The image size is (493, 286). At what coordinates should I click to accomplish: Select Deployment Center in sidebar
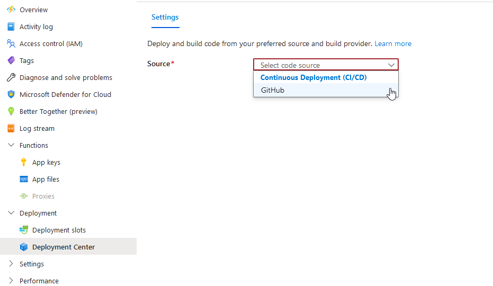pyautogui.click(x=64, y=247)
